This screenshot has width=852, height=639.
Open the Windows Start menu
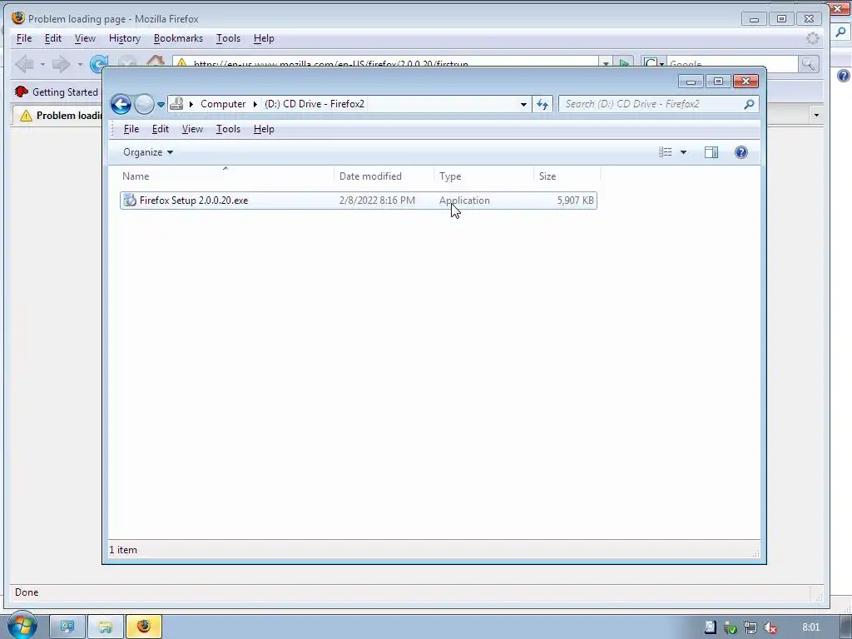(x=22, y=626)
